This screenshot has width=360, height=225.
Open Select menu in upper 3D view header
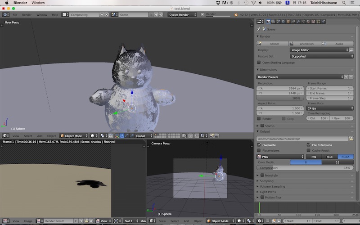click(x=28, y=136)
